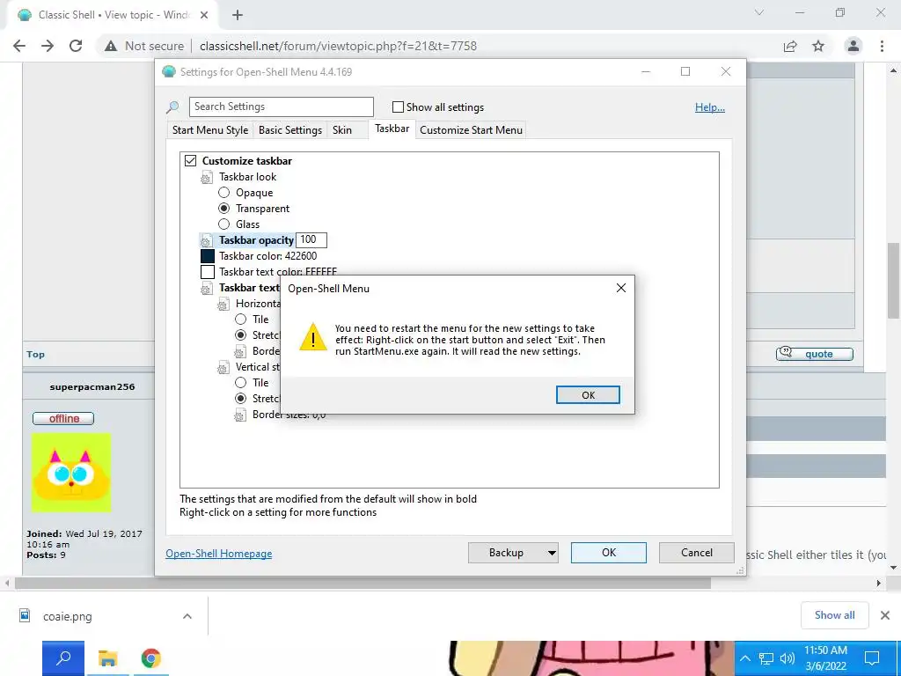Click the Taskbar look setting icon
This screenshot has height=676, width=901.
(206, 178)
